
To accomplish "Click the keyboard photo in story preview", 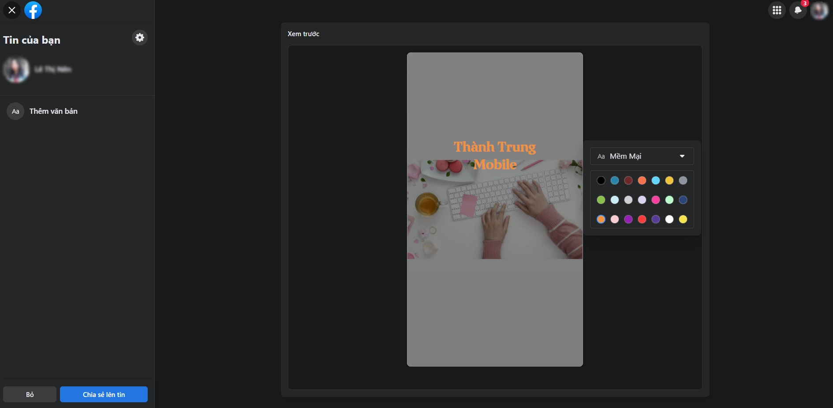I will pyautogui.click(x=495, y=210).
